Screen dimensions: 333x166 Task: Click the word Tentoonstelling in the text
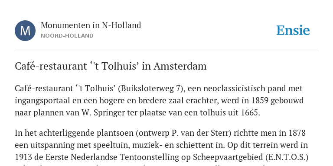tap(155, 157)
